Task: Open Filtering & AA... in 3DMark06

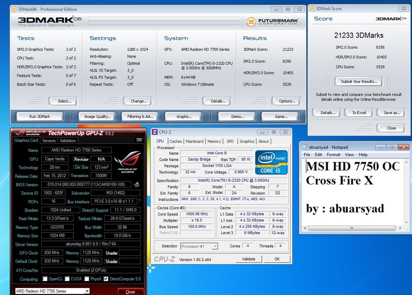Action: [x=140, y=116]
